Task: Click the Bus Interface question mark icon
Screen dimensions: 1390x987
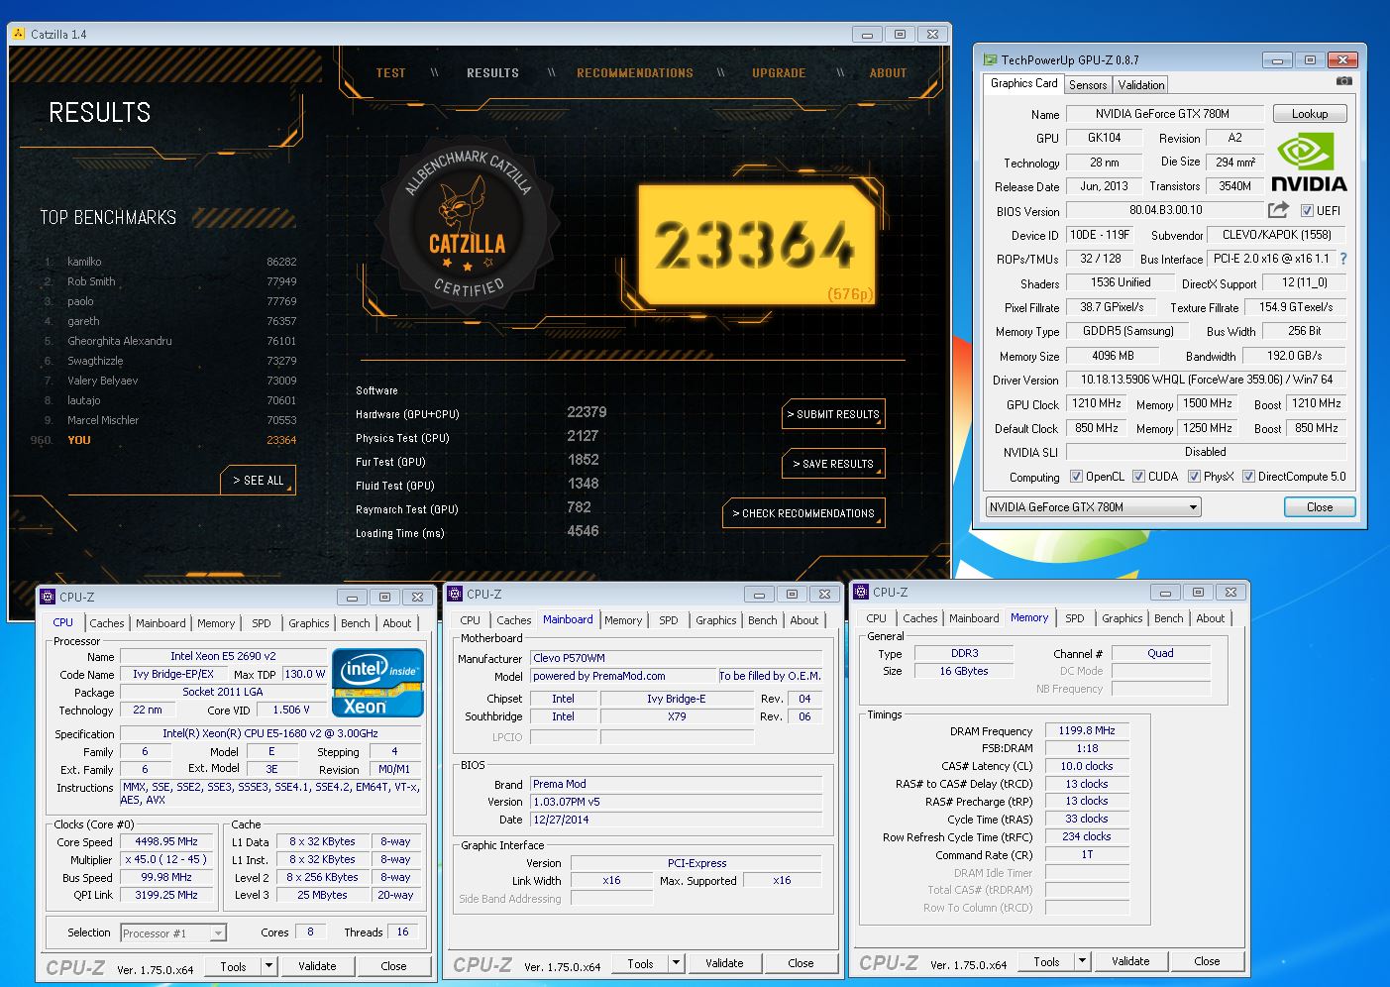Action: pos(1343,259)
